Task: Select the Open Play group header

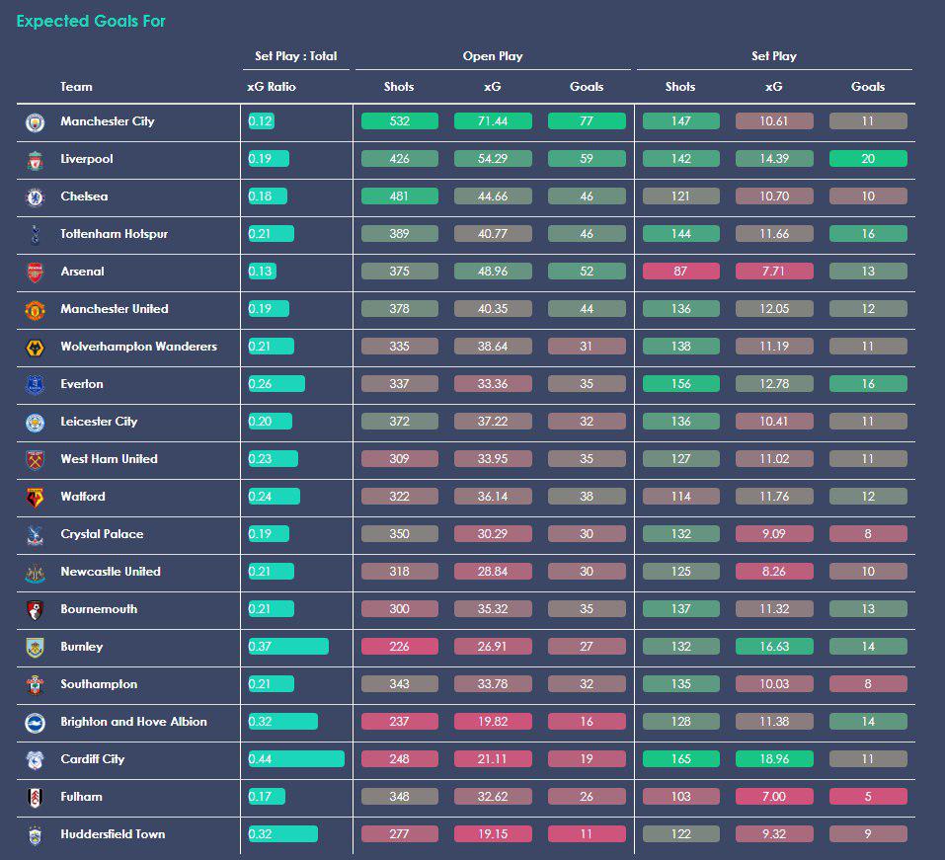Action: pos(493,56)
